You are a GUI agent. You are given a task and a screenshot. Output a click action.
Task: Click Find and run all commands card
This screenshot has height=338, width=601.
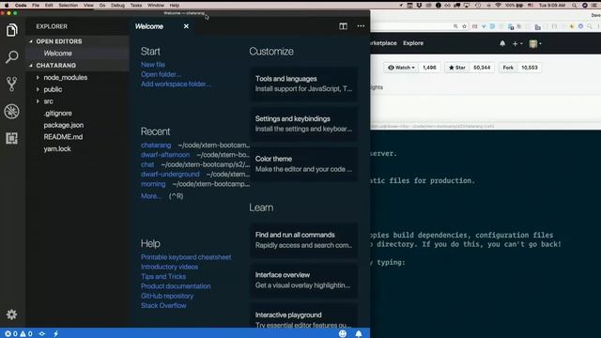click(304, 240)
